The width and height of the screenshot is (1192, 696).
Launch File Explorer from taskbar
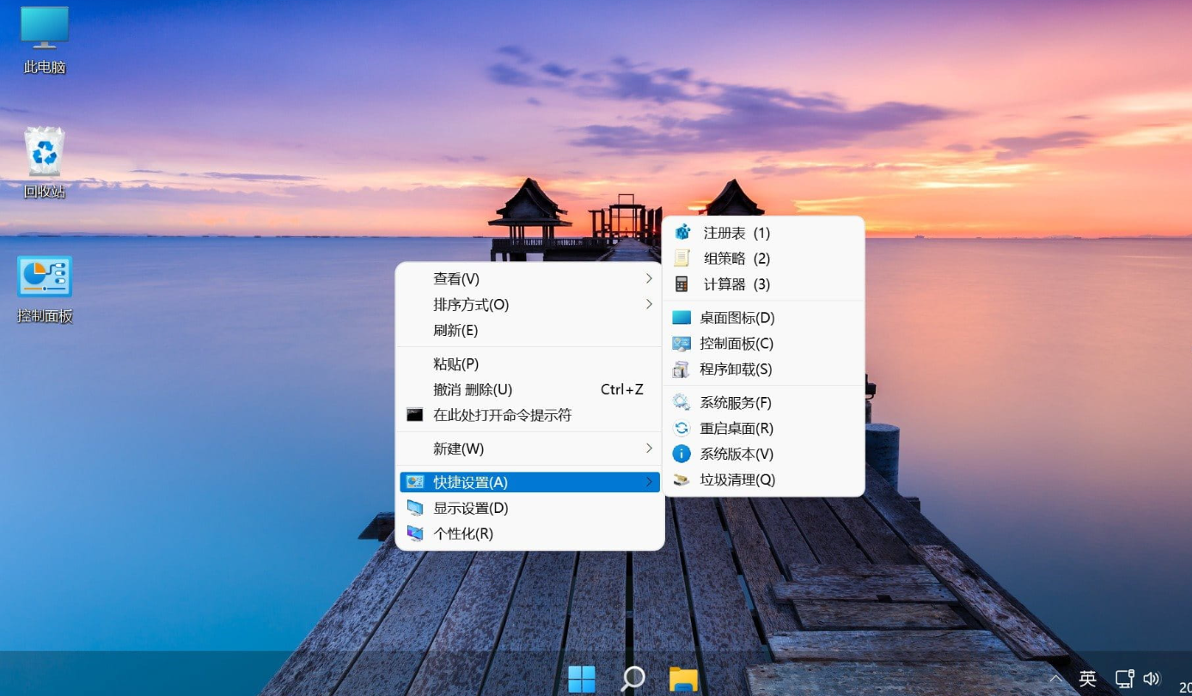(x=684, y=678)
